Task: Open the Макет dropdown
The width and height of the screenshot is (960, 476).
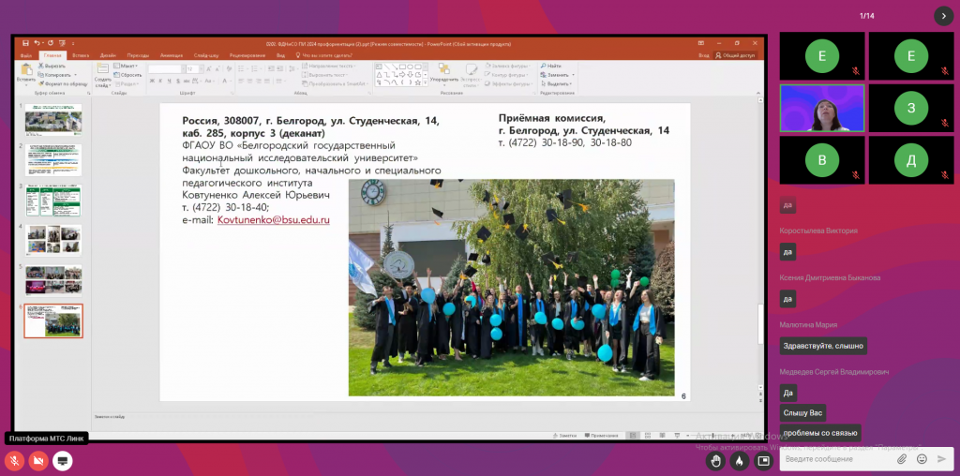Action: 126,66
